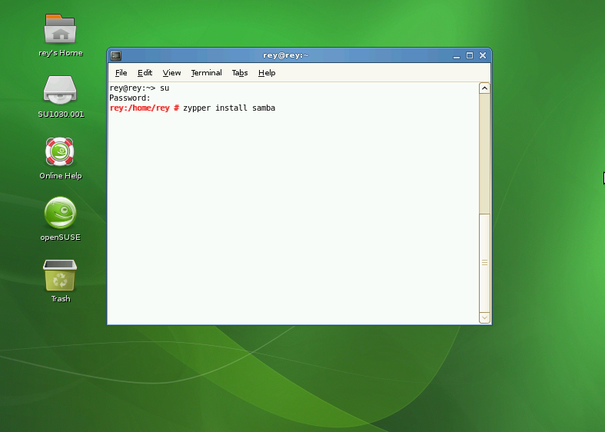Open the Terminal menu
The image size is (605, 432).
point(207,73)
